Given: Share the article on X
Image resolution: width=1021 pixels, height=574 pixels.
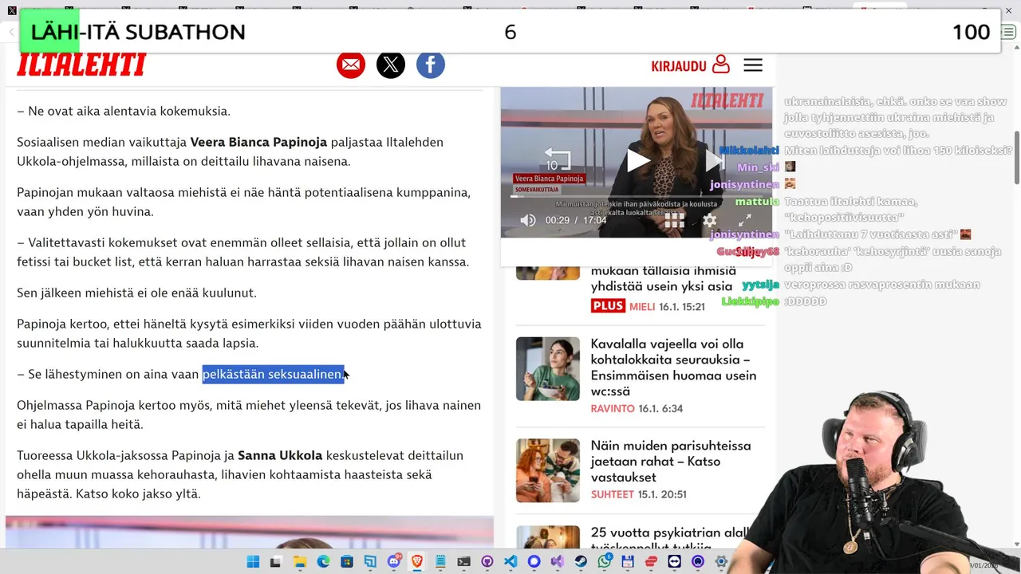Looking at the screenshot, I should click(391, 65).
